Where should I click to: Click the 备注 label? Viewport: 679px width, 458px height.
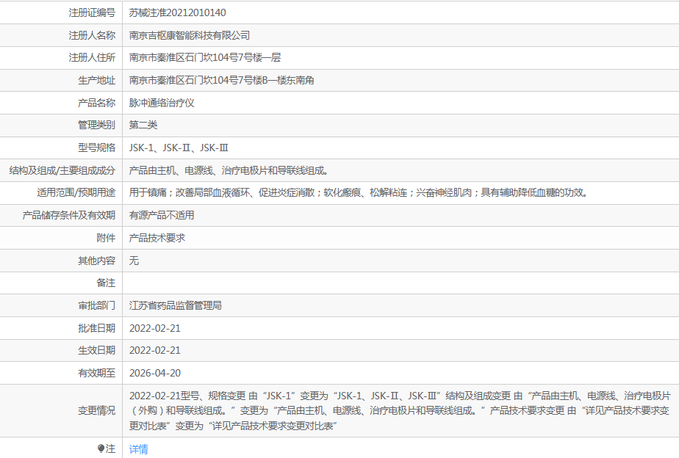106,283
